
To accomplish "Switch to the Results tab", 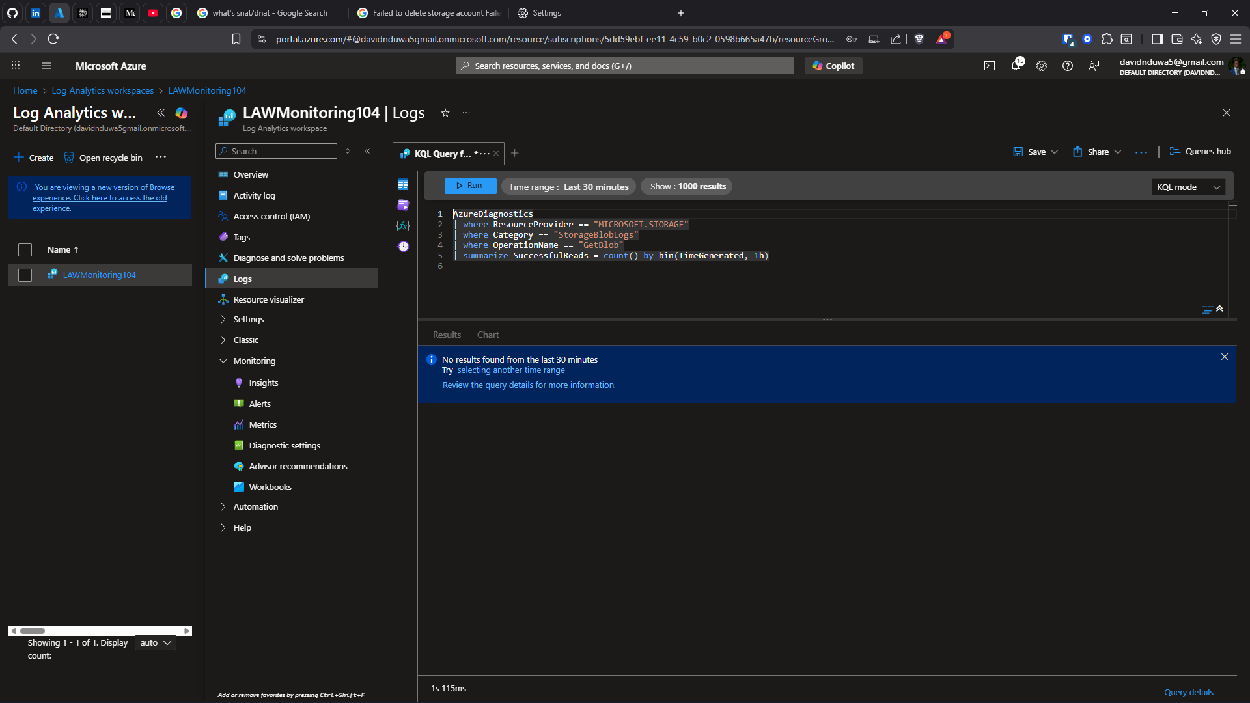I will [x=447, y=335].
